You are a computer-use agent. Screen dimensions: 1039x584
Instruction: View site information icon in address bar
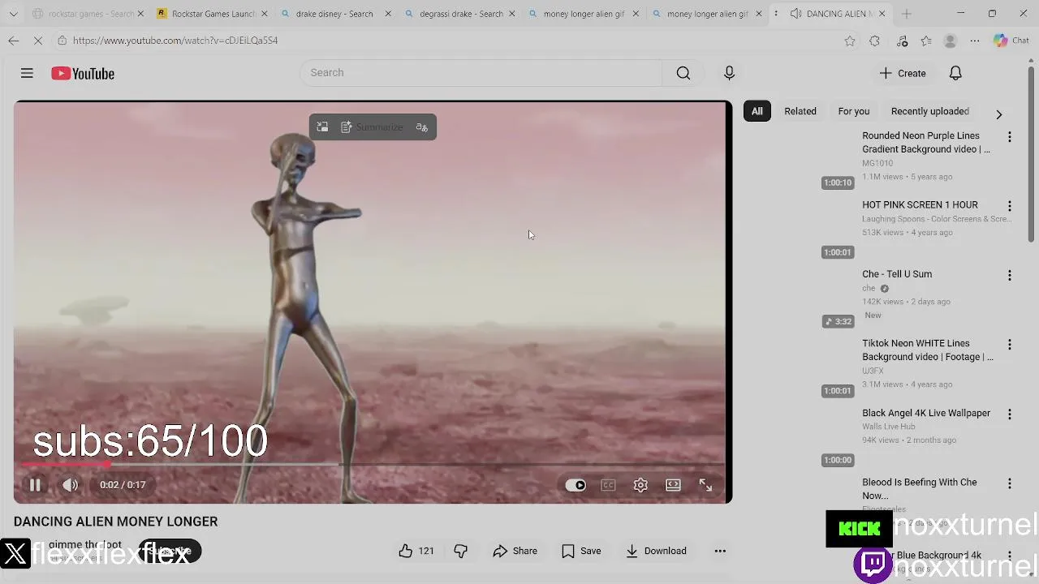[x=62, y=41]
